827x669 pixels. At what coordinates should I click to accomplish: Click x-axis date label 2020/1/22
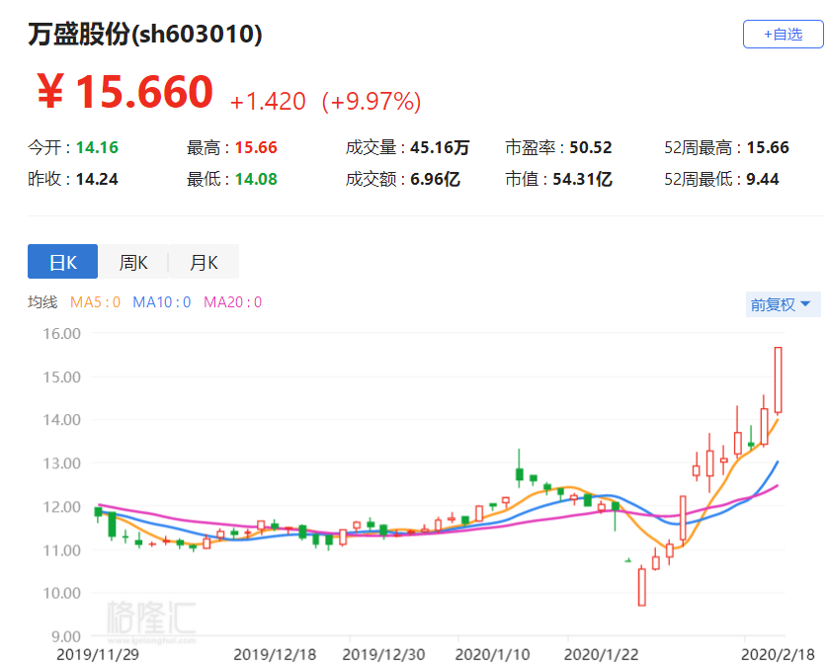pyautogui.click(x=602, y=654)
